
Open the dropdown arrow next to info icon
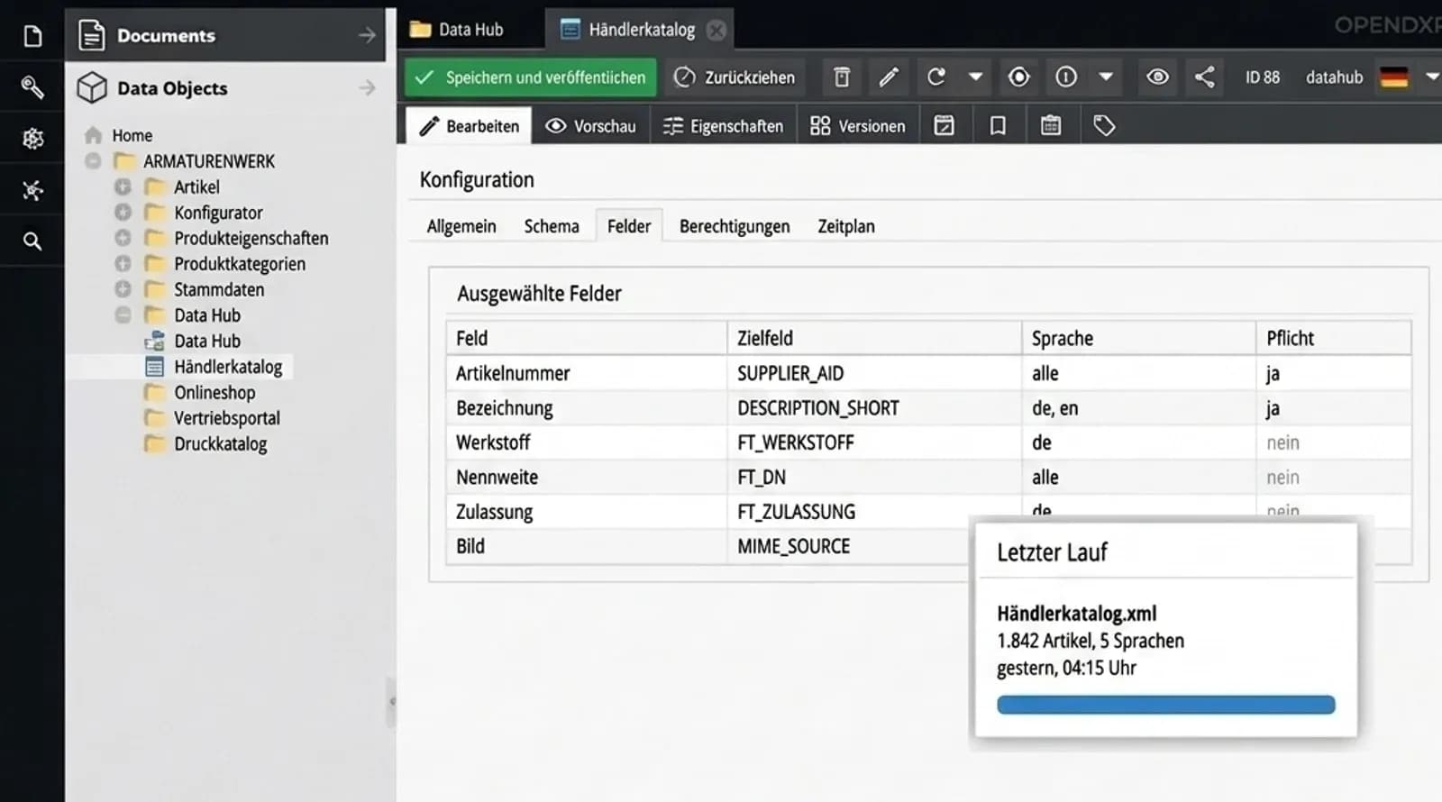click(1106, 77)
